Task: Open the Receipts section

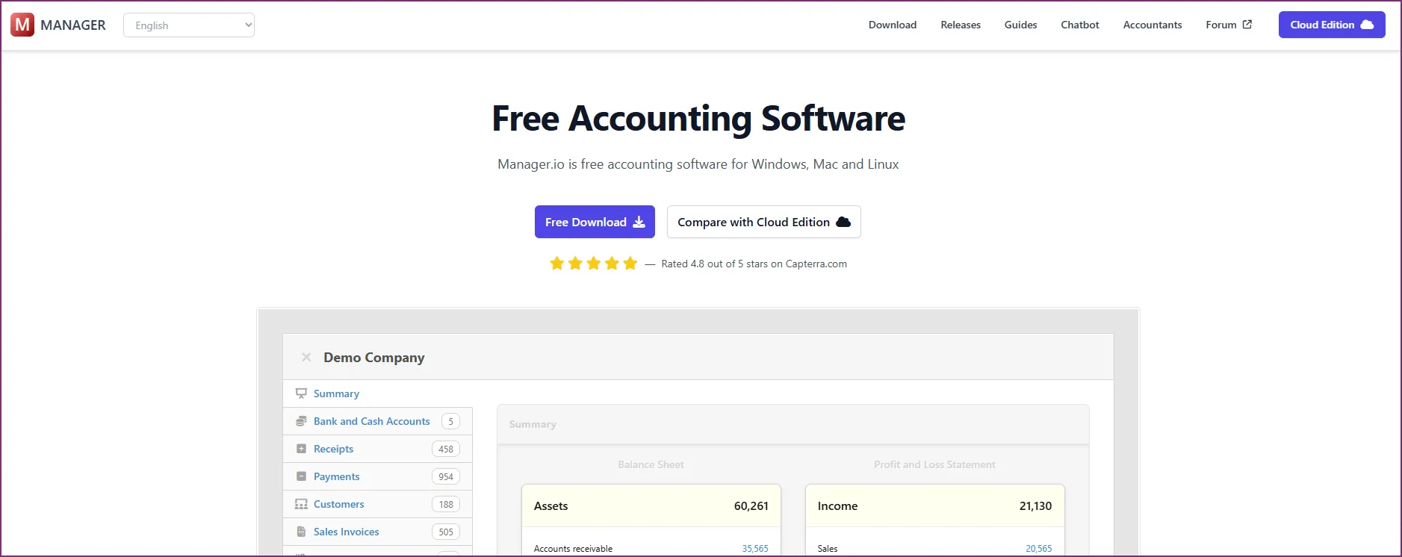Action: [333, 449]
